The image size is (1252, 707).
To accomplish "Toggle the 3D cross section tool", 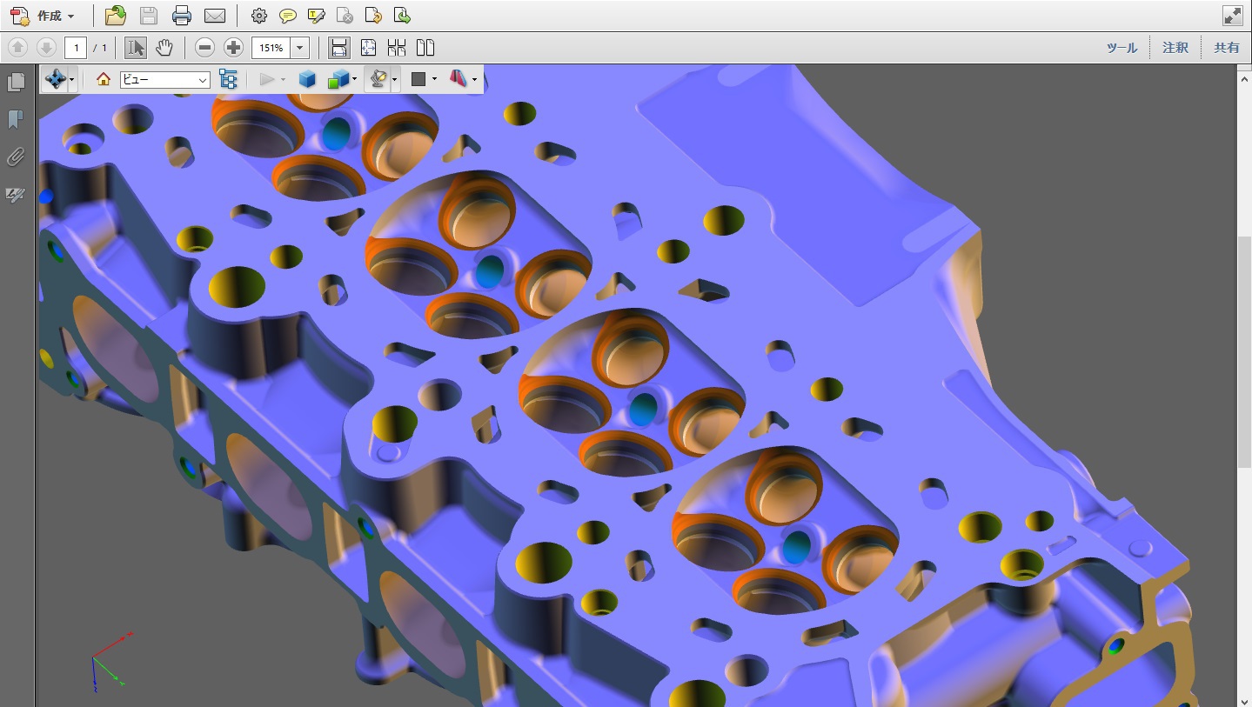I will 458,79.
